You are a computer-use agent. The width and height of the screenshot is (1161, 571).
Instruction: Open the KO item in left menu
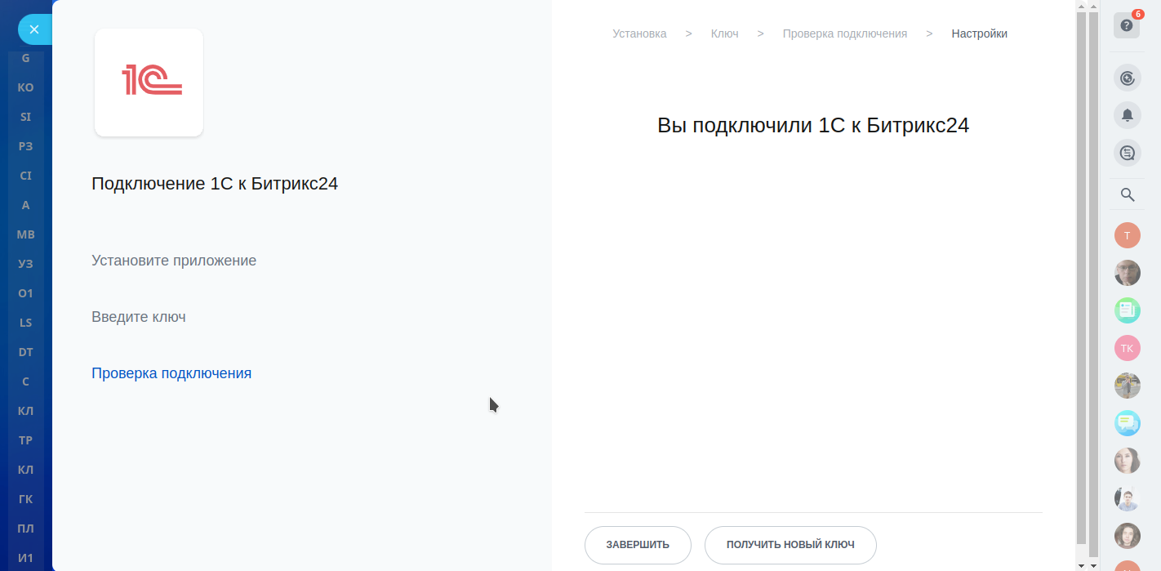point(25,87)
